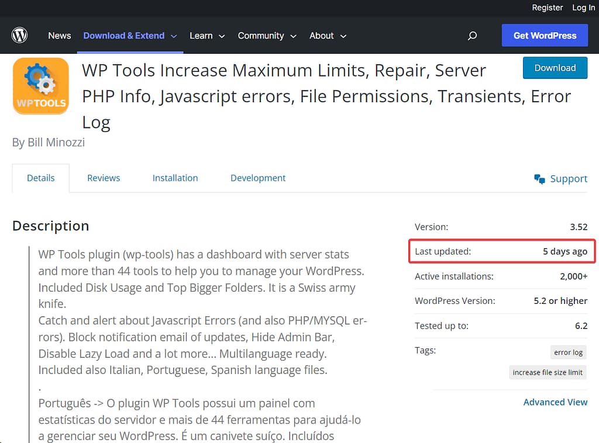
Task: Switch to the Reviews tab
Action: click(104, 178)
